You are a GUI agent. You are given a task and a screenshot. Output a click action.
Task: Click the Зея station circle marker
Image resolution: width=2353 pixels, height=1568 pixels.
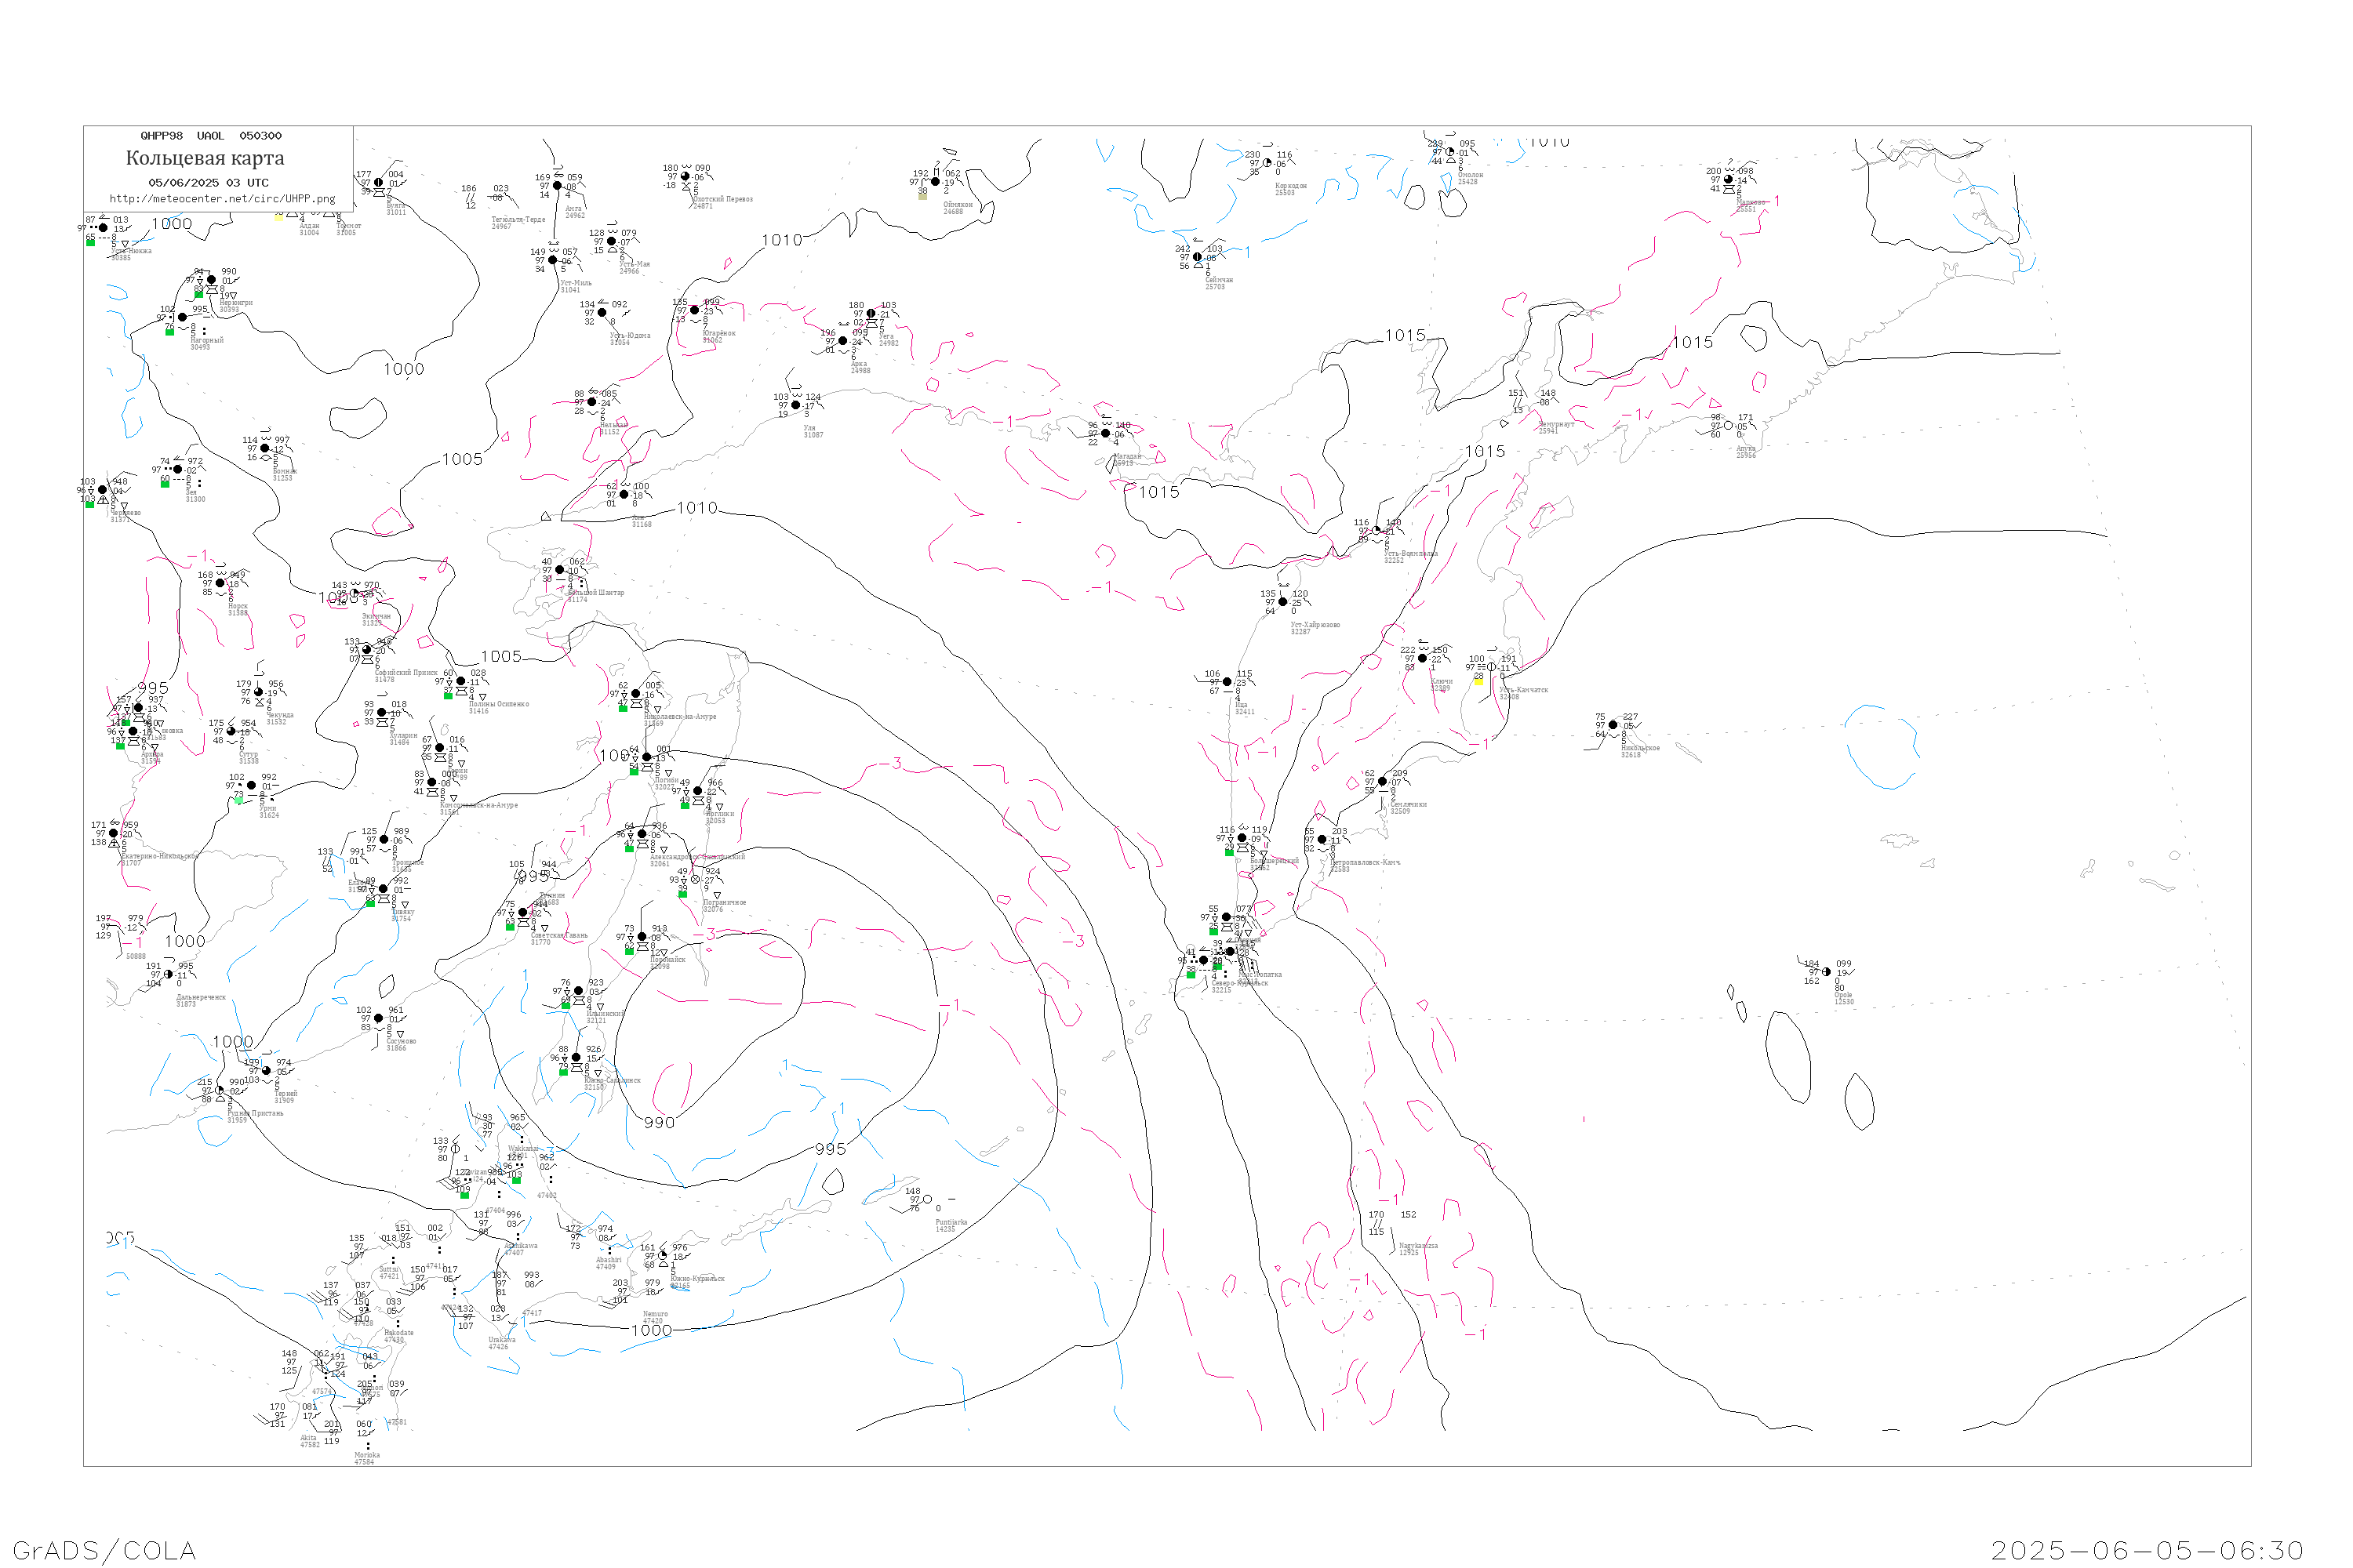coord(178,469)
